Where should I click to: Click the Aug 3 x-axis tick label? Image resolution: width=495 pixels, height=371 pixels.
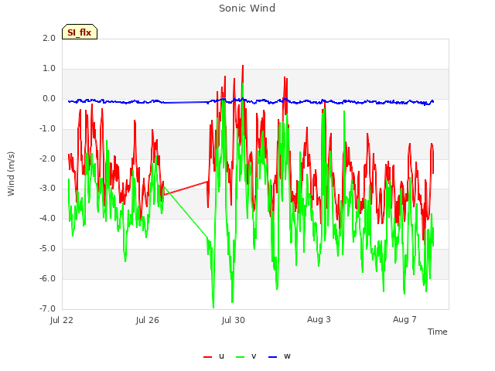pos(319,319)
